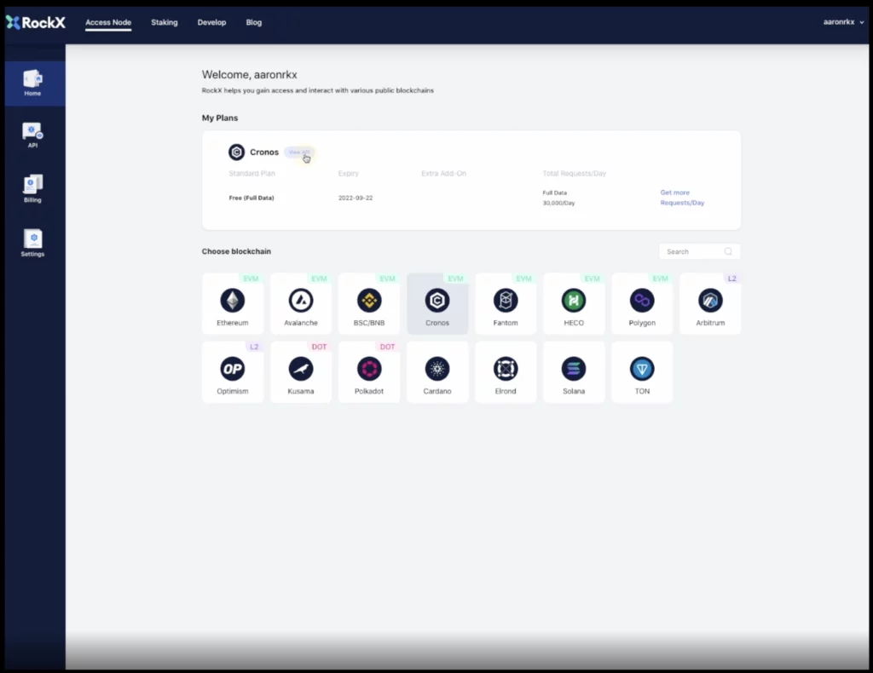Click the Extra Add-On column header
This screenshot has width=873, height=673.
pyautogui.click(x=443, y=174)
